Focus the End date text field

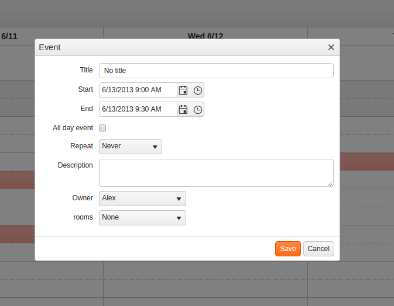click(x=138, y=109)
